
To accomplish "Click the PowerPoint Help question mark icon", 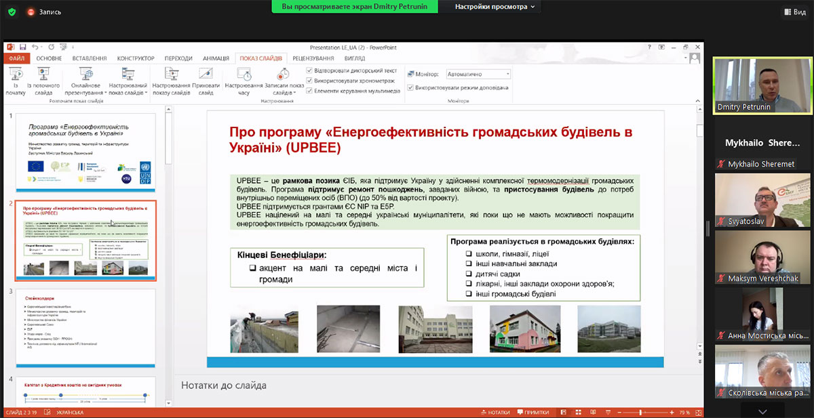I will 649,47.
